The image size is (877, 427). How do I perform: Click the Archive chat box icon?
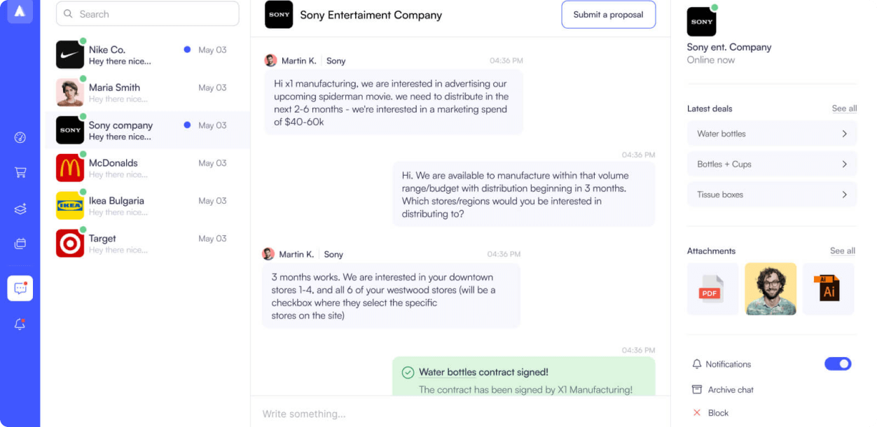tap(697, 389)
